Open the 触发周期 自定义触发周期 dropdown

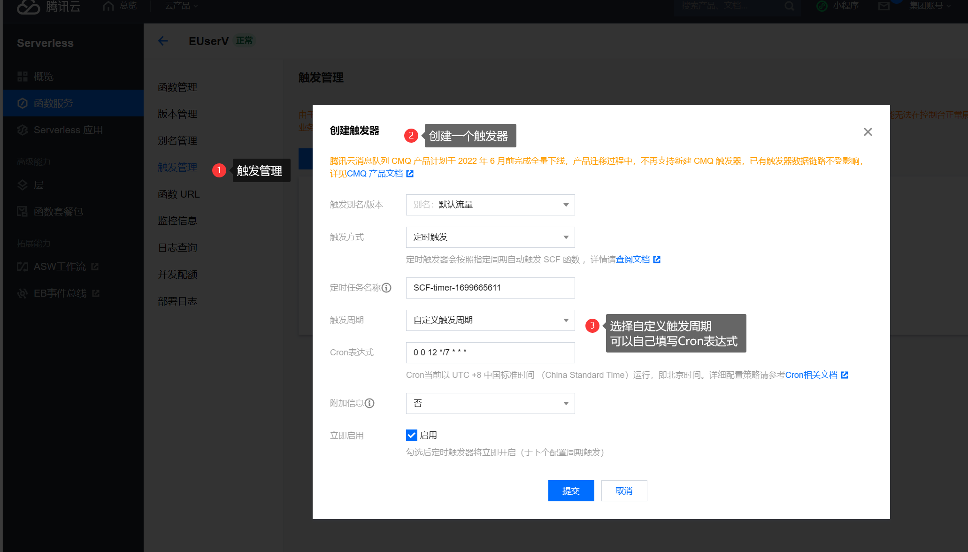[490, 320]
